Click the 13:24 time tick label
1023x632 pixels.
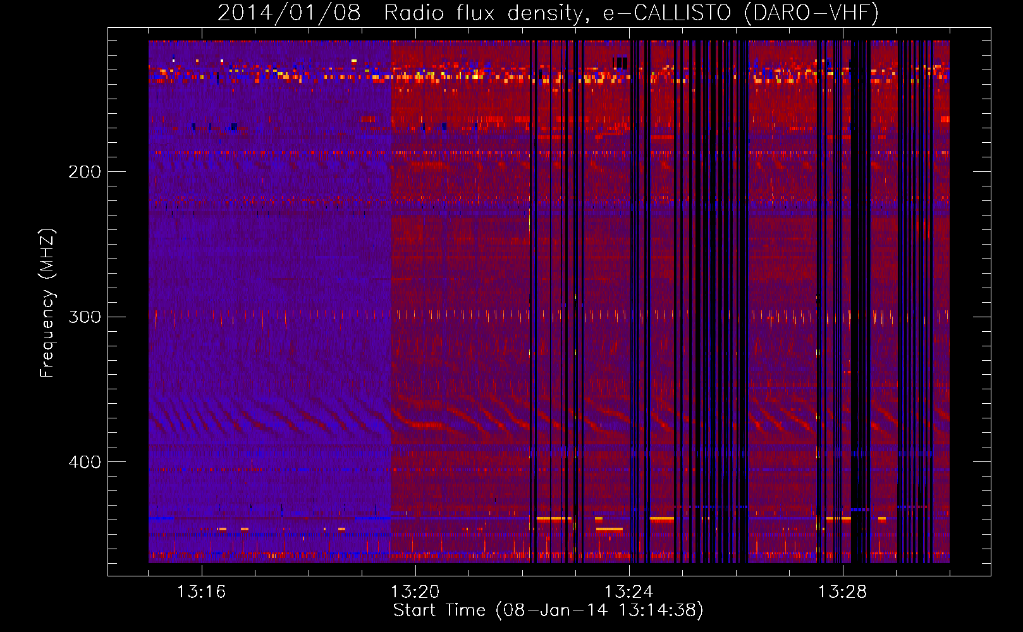tap(628, 592)
